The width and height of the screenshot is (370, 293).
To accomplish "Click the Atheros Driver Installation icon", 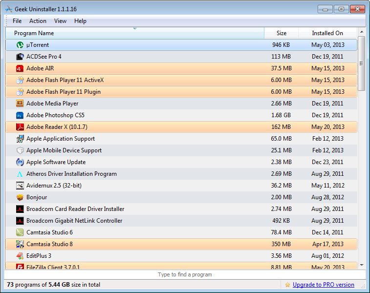I will click(20, 174).
